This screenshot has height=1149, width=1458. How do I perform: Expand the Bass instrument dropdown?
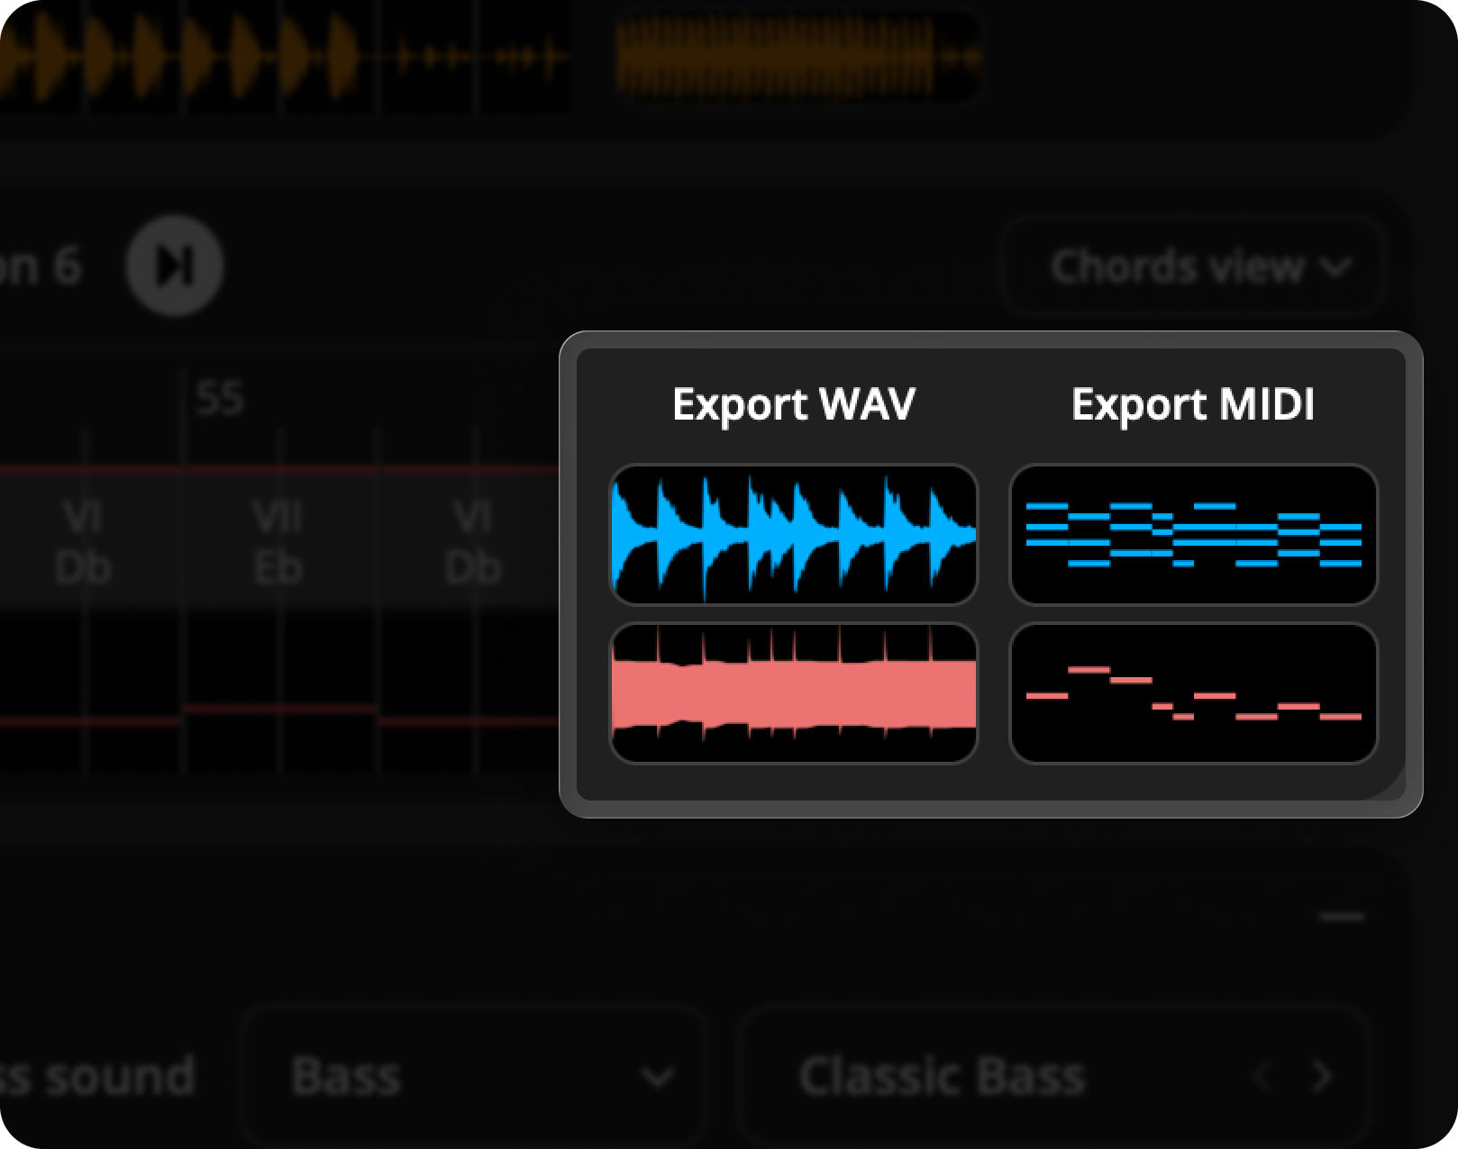coord(474,1076)
